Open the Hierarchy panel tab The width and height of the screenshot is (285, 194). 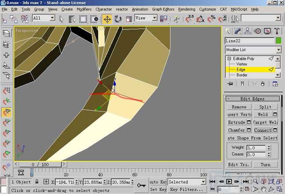(x=247, y=31)
